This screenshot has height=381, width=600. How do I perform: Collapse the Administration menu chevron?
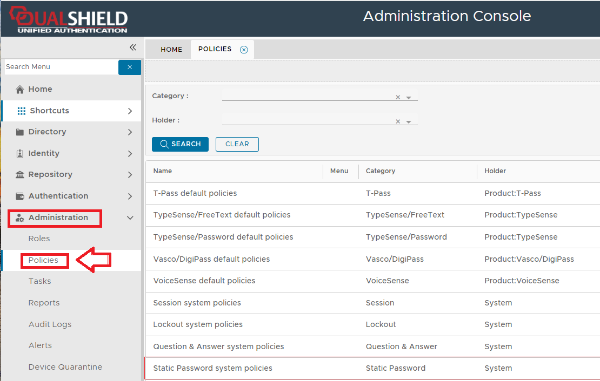(x=130, y=218)
